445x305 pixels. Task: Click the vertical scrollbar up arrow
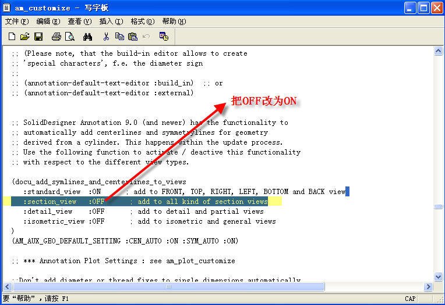pyautogui.click(x=438, y=51)
